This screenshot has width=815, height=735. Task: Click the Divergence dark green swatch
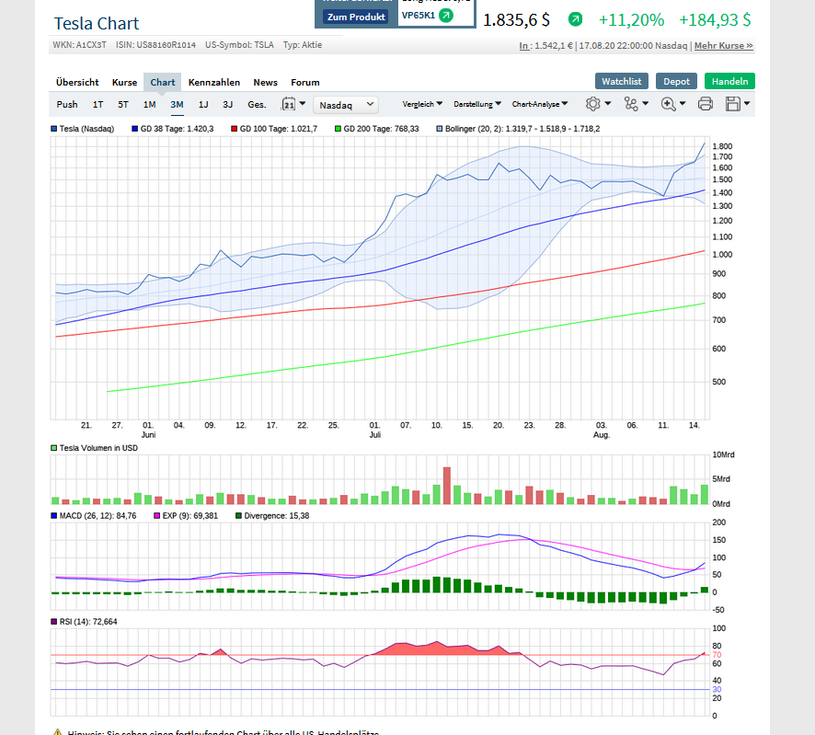[238, 516]
